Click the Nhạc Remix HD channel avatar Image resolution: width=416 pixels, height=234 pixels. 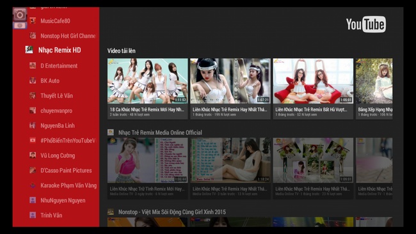[29, 50]
